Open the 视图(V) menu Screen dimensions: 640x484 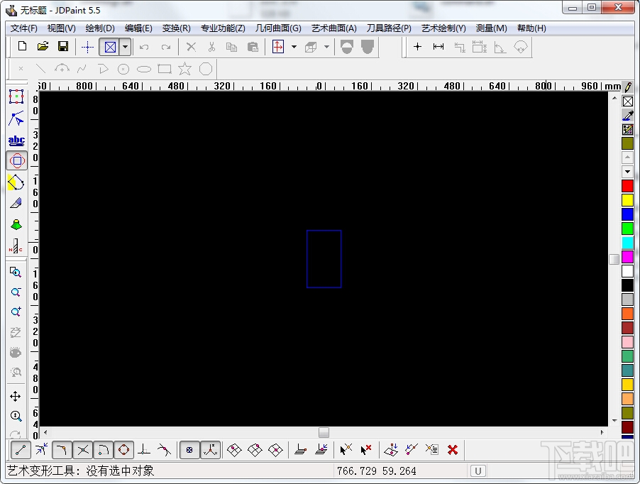point(61,28)
